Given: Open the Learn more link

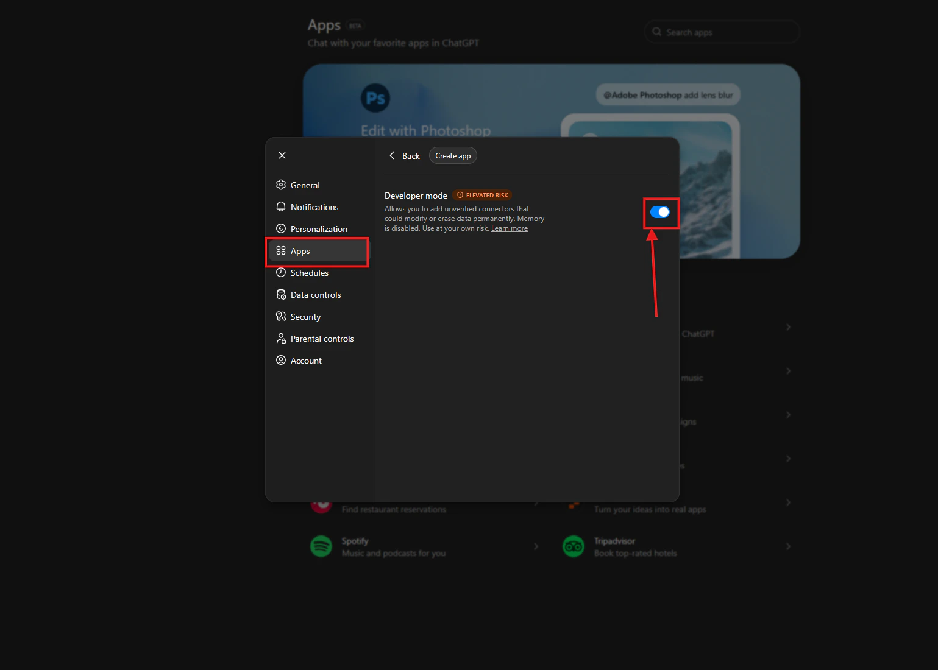Looking at the screenshot, I should (x=509, y=228).
